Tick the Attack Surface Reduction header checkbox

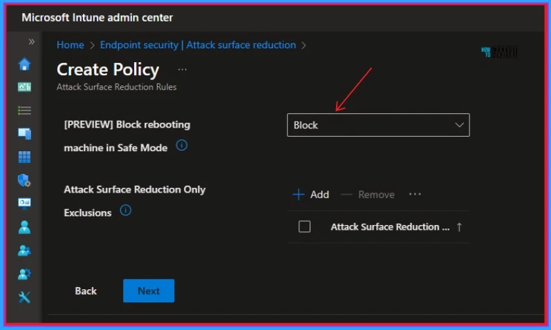(304, 226)
